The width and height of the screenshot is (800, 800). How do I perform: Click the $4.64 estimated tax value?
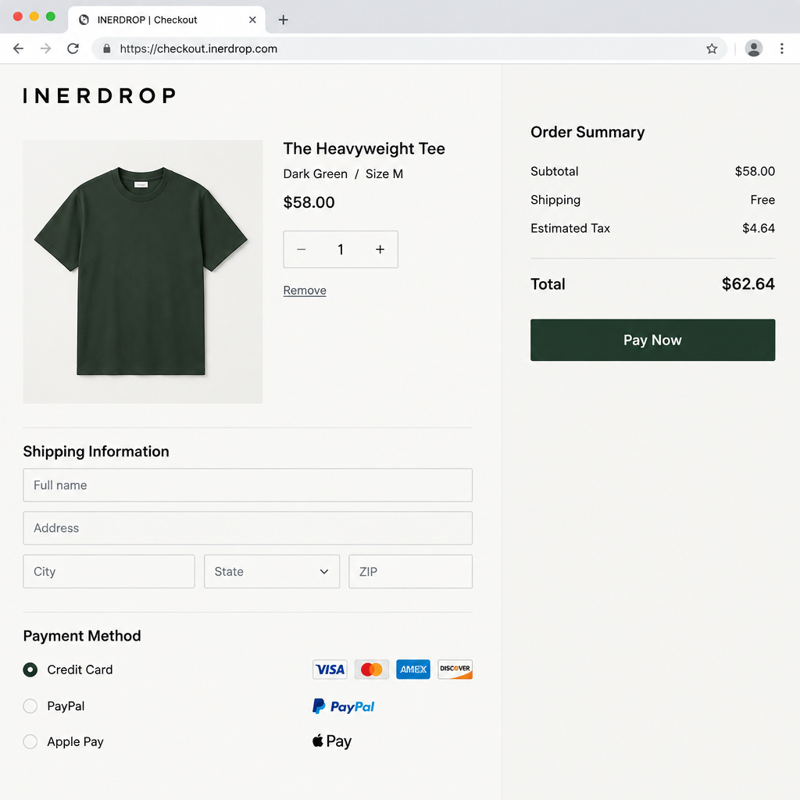click(758, 228)
